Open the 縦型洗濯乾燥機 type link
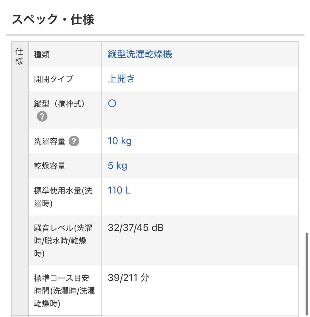 (x=140, y=54)
